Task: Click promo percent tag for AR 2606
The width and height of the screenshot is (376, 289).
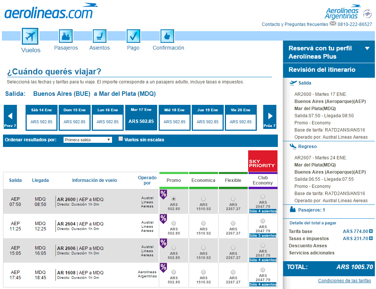Action: click(163, 243)
